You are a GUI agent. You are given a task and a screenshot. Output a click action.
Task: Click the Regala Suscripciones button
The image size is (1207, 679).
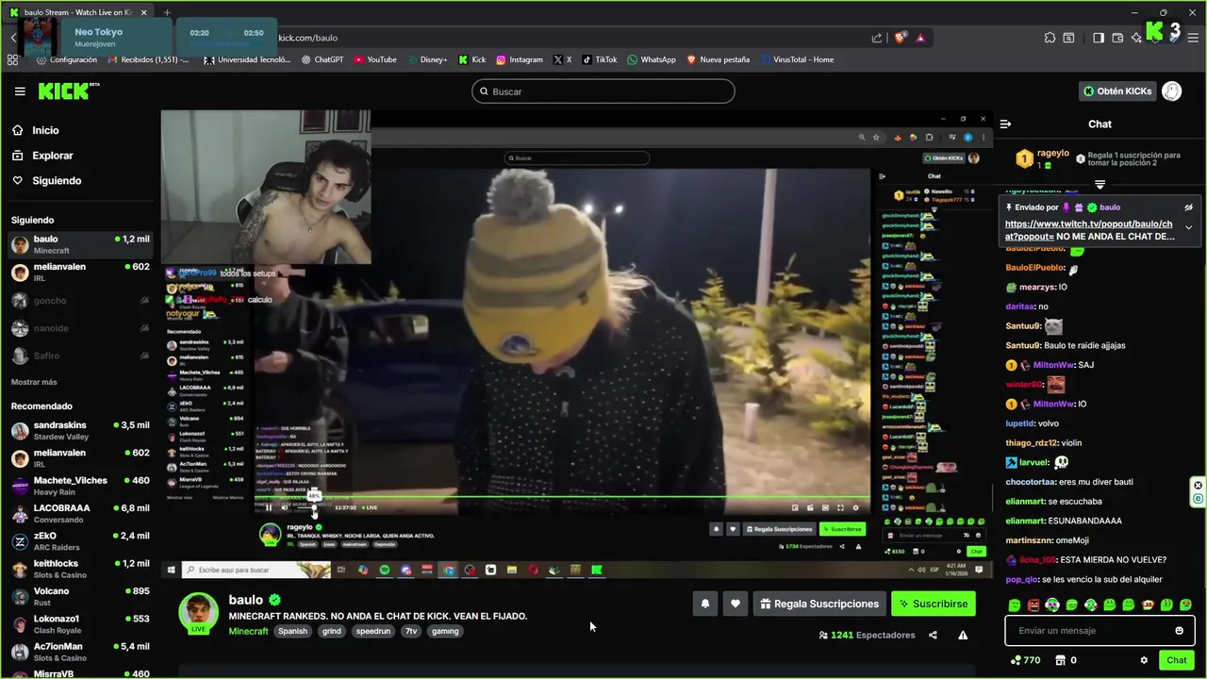pos(818,604)
